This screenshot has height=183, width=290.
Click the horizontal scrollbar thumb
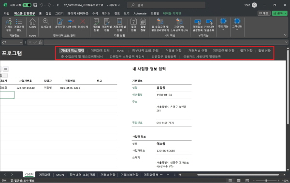point(238,174)
